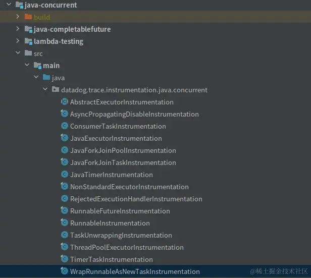Image resolution: width=311 pixels, height=278 pixels.
Task: Click the class icon of NonStandardExecutorInstrumentation
Action: tap(65, 186)
